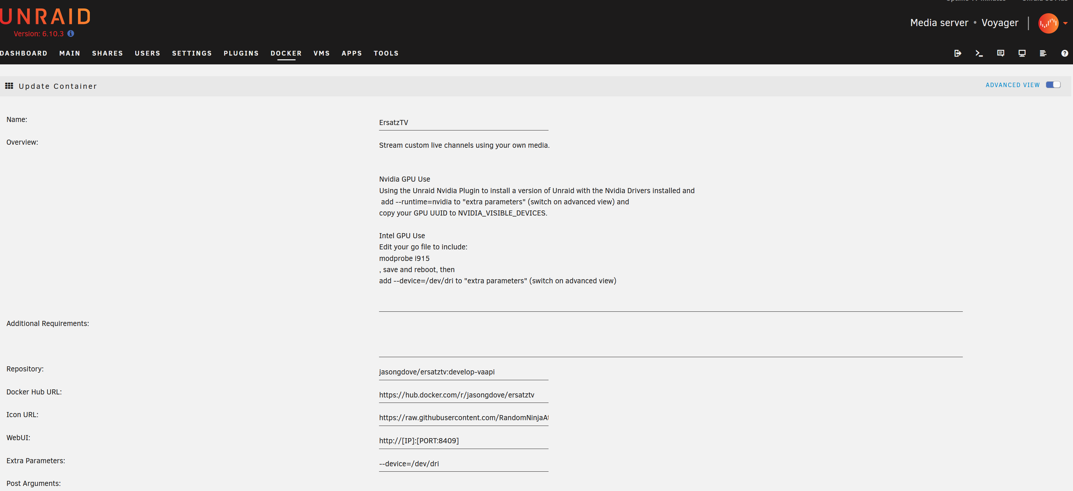Click the Icon URL input field

[463, 418]
